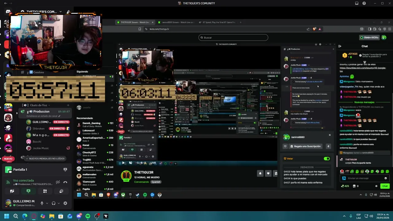
Task: Open the emote picker in Kick chat input
Action: 386,178
